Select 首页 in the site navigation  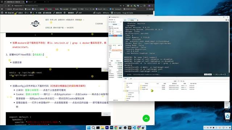pyautogui.click(x=47, y=20)
